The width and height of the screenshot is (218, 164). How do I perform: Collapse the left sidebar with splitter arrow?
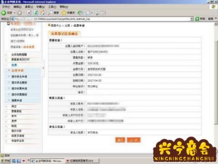43,68
